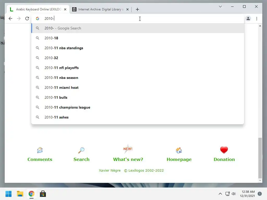Click the volume speaker icon in the tray
The height and width of the screenshot is (200, 267).
click(234, 194)
